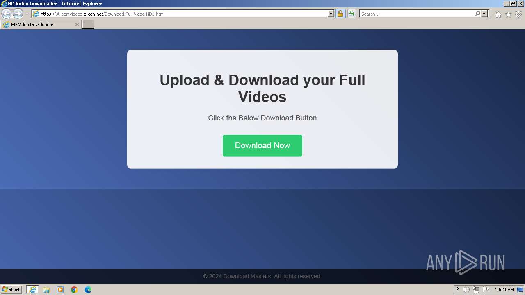Launch Windows Media Player taskbar icon

60,290
